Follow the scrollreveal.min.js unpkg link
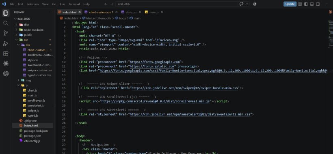The width and height of the screenshot is (333, 154). (x=156, y=101)
